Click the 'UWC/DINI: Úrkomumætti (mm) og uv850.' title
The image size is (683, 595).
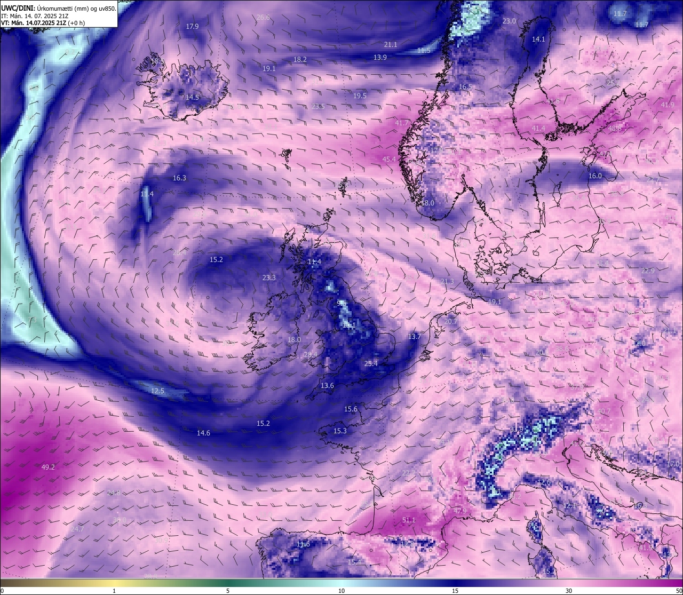(x=58, y=9)
